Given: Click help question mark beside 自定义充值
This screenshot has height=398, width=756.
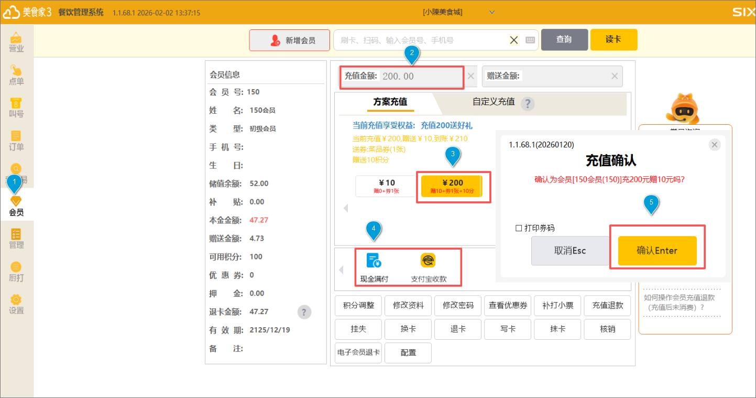Looking at the screenshot, I should [527, 104].
